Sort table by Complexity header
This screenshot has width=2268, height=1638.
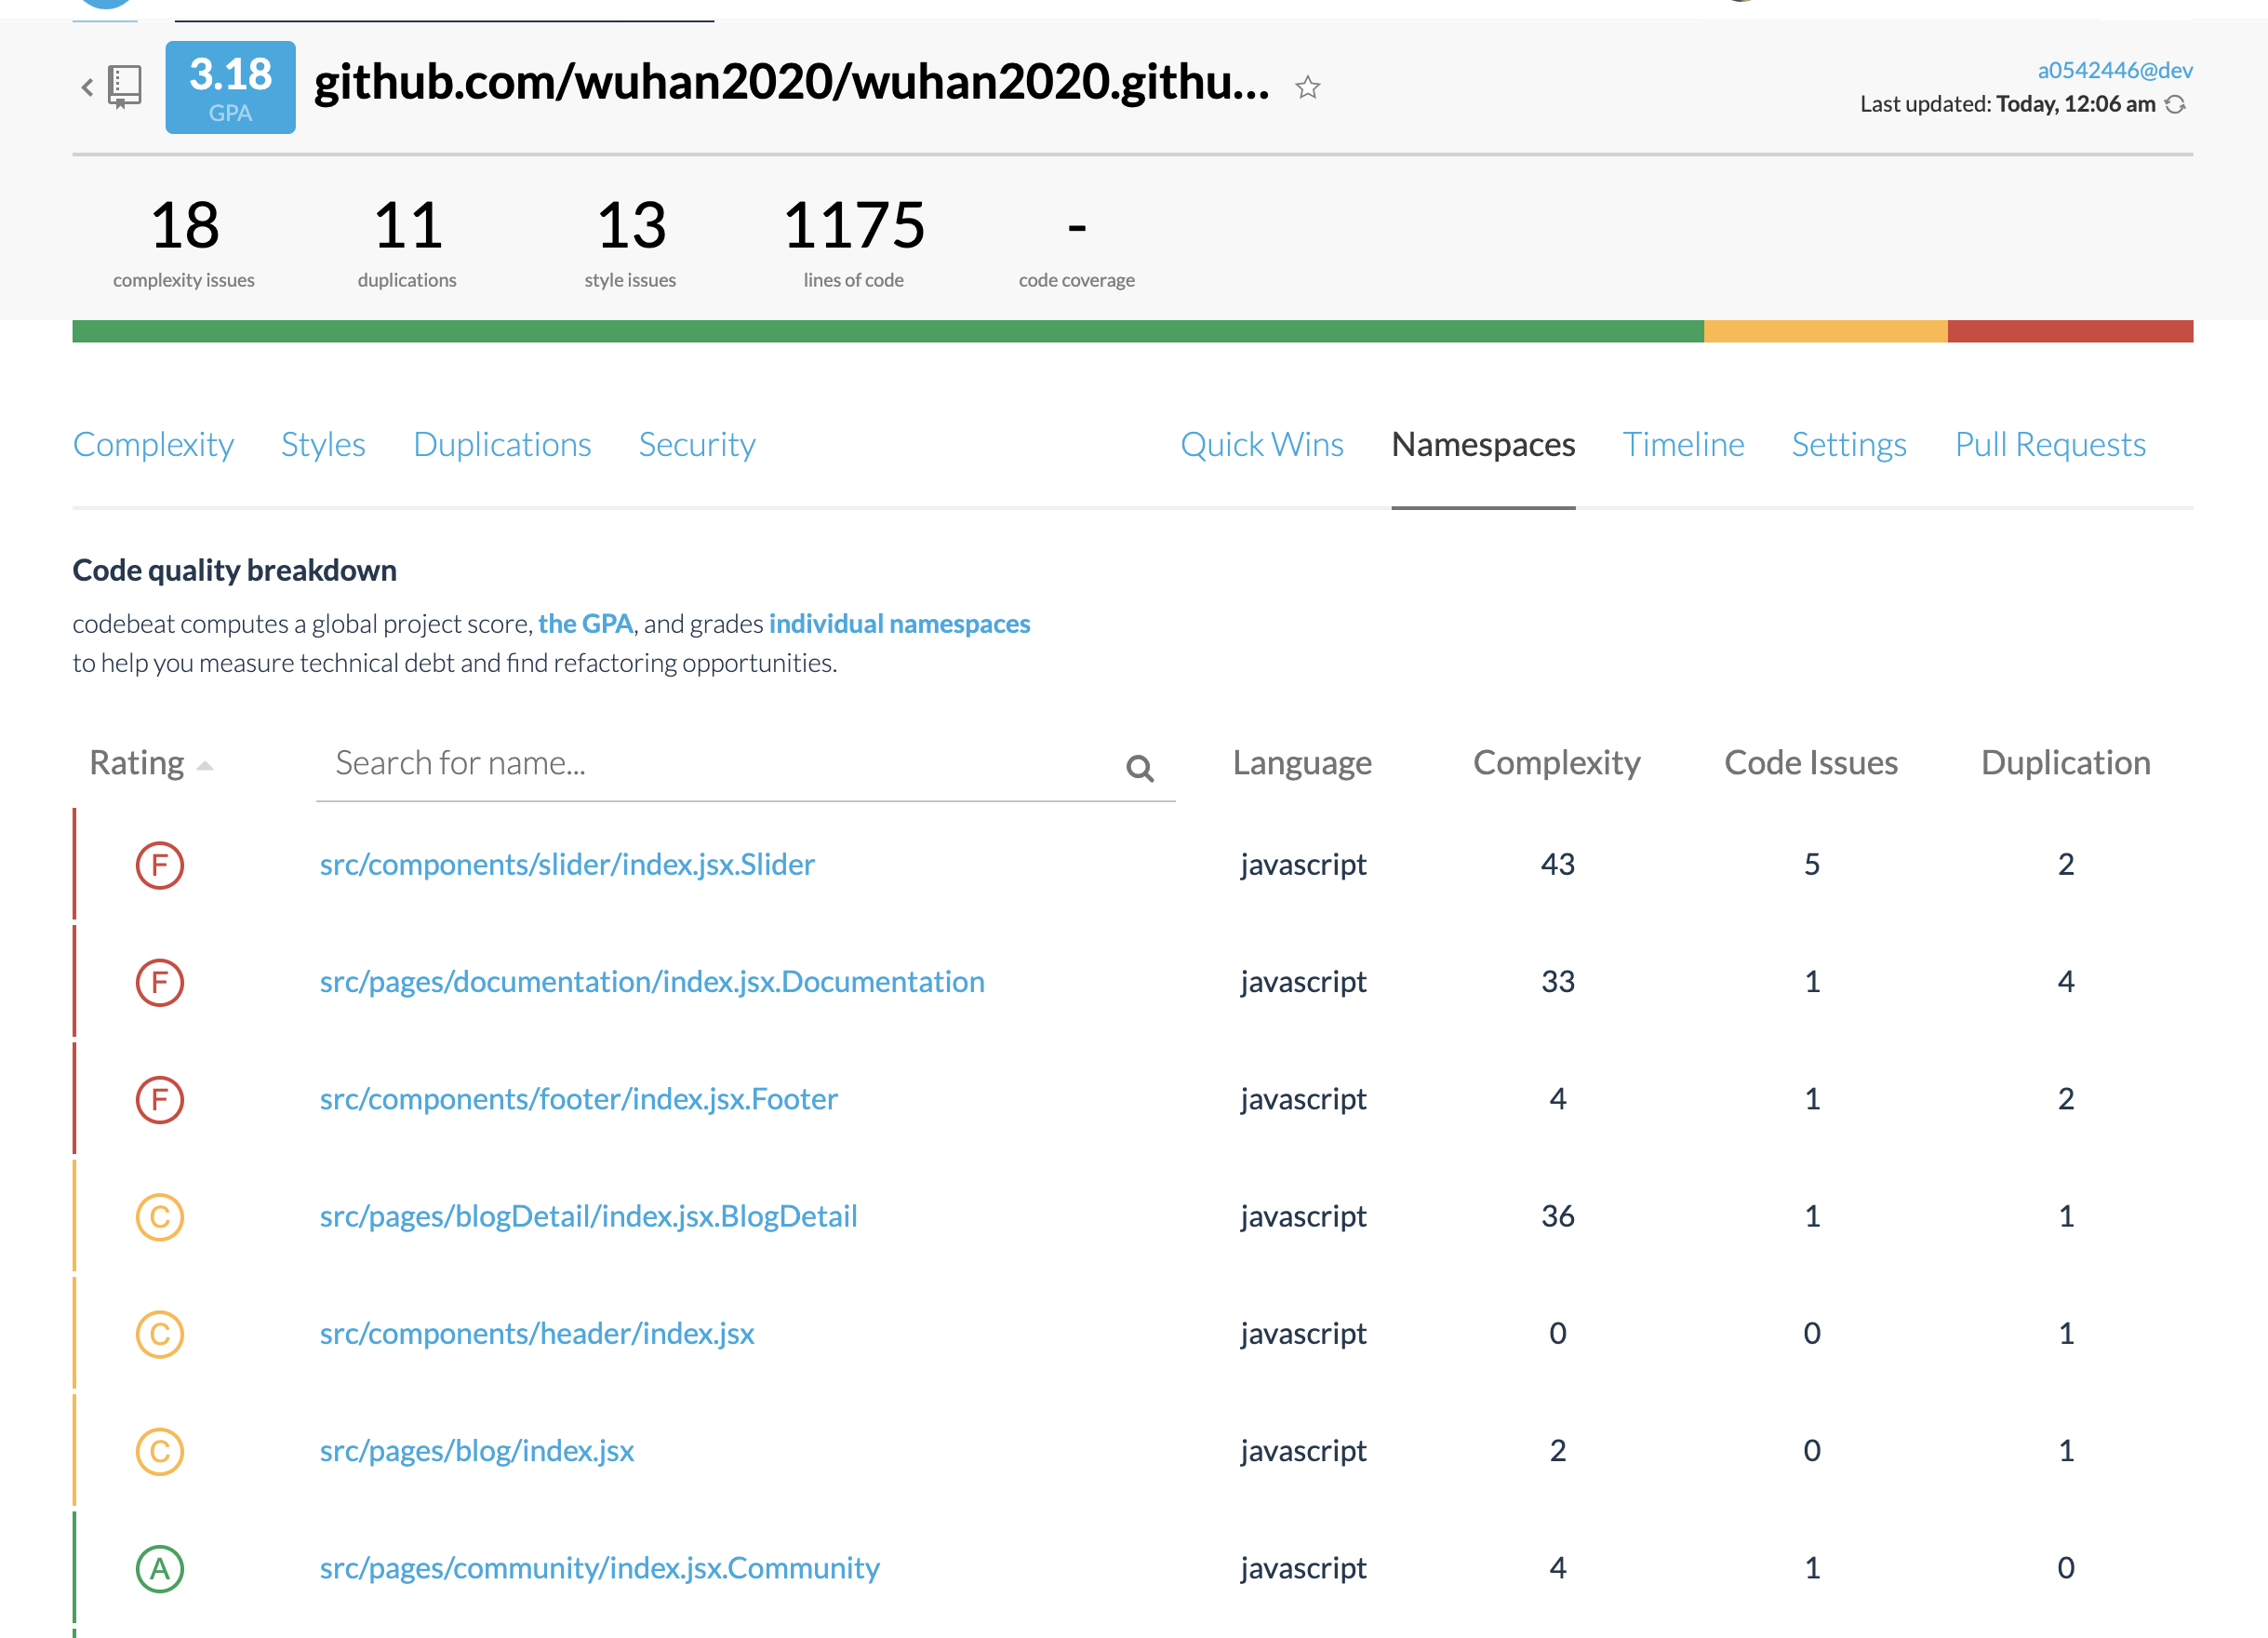1556,763
